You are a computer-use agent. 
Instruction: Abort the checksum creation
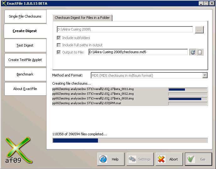169,159
